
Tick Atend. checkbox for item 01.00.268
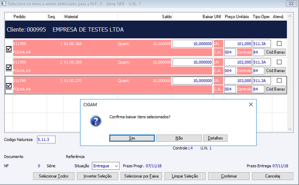279,44
